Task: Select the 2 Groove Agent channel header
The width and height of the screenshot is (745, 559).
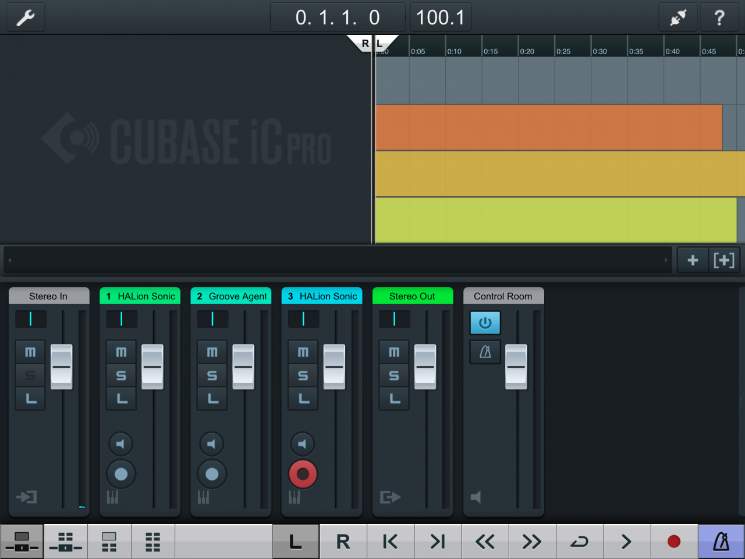Action: click(x=231, y=296)
